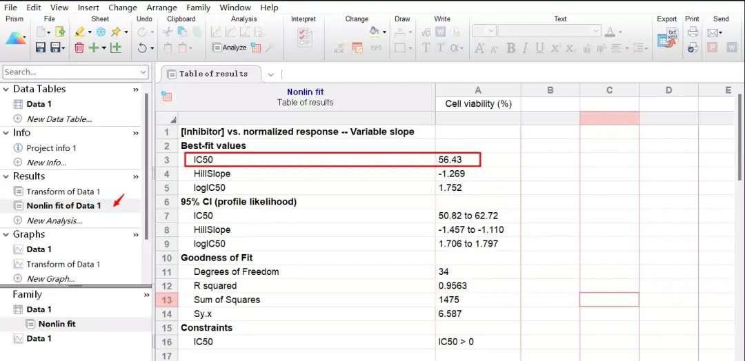
Task: Click the Change format table icon
Action: pos(357,48)
